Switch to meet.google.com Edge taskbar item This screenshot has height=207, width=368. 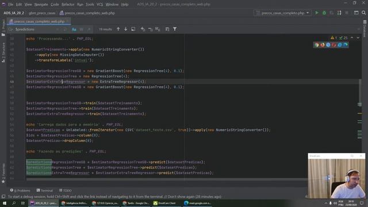(197, 203)
